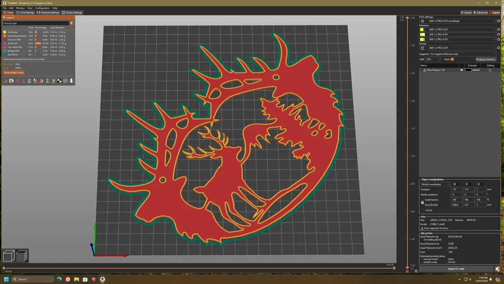Switch to Advanced mode

[480, 13]
